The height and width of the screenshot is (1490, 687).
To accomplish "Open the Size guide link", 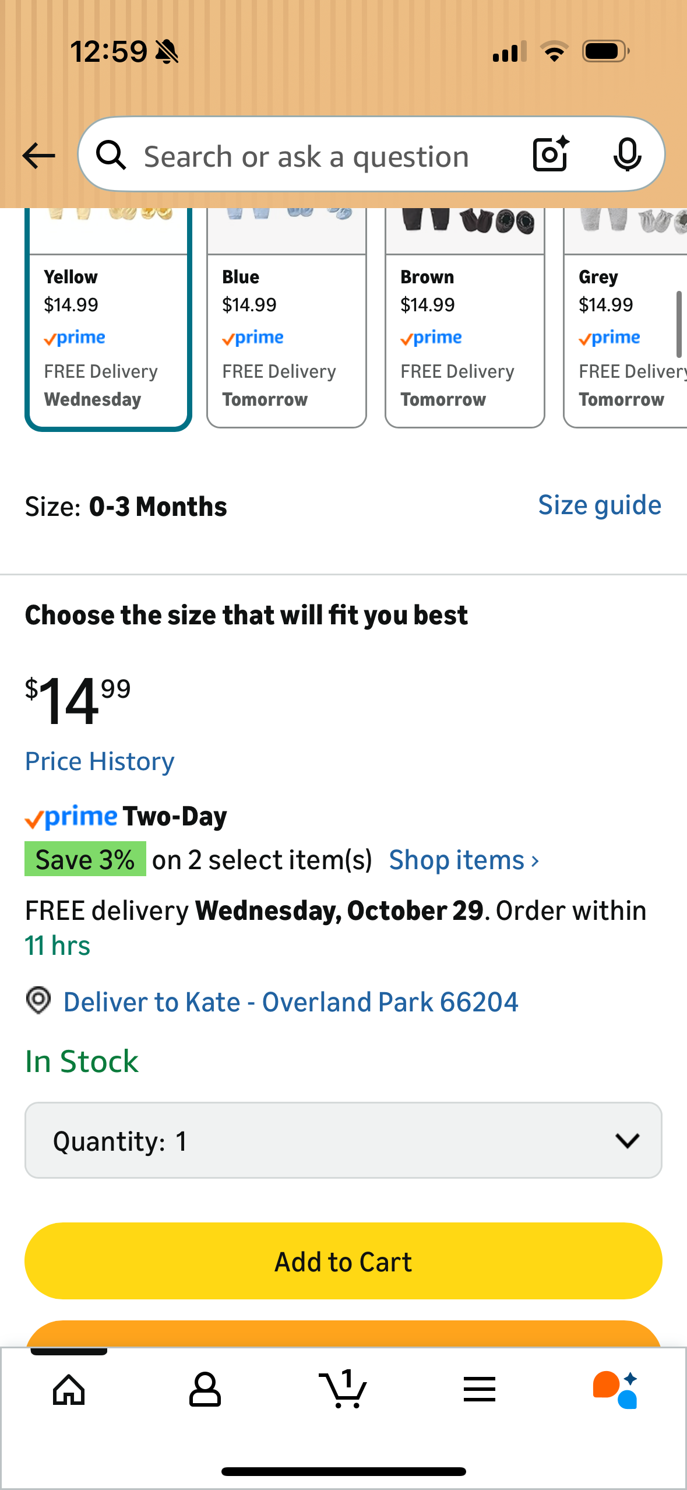I will coord(600,505).
